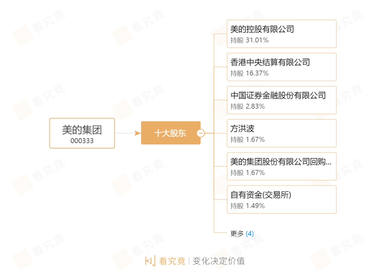Click 持股 1.67% under 方洪波
The width and height of the screenshot is (390, 275).
click(x=248, y=139)
